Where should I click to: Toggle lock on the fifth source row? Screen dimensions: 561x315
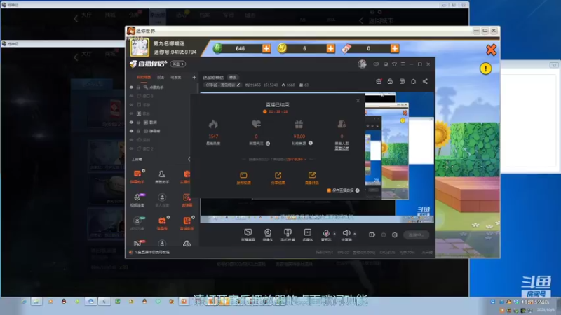click(138, 122)
